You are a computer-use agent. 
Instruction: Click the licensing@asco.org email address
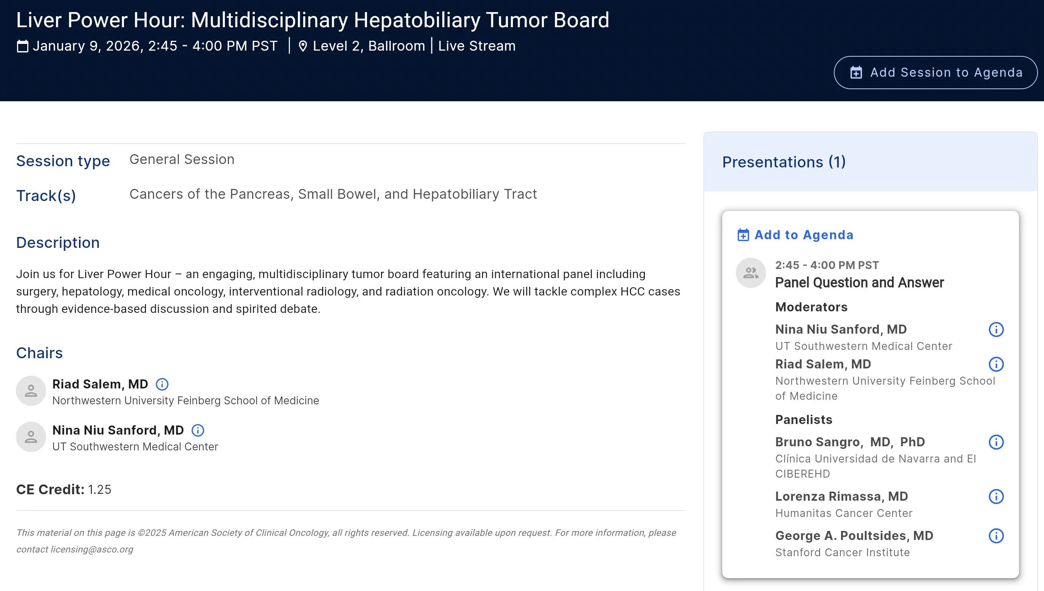pyautogui.click(x=92, y=549)
